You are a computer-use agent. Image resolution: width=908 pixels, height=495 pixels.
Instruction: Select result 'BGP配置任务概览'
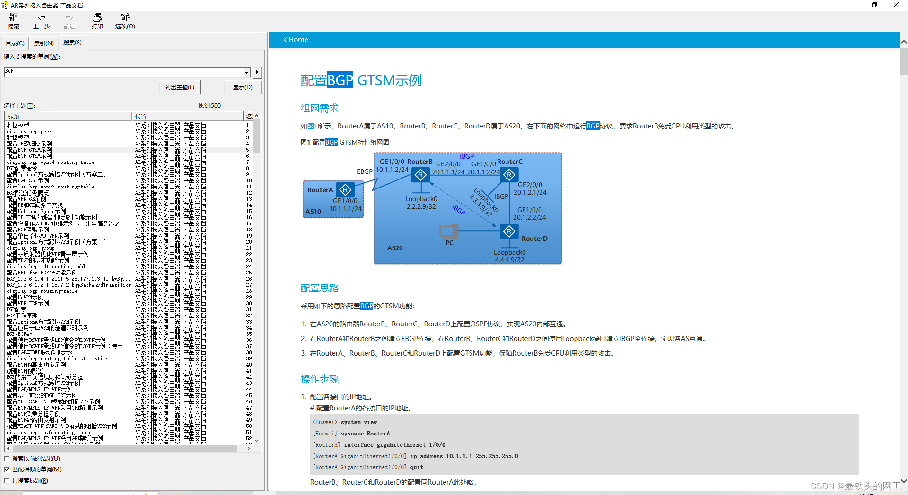point(28,193)
